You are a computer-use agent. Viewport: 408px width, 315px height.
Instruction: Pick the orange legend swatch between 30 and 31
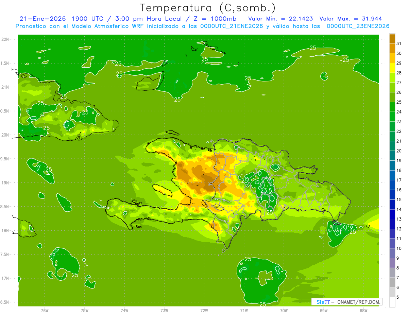392,49
